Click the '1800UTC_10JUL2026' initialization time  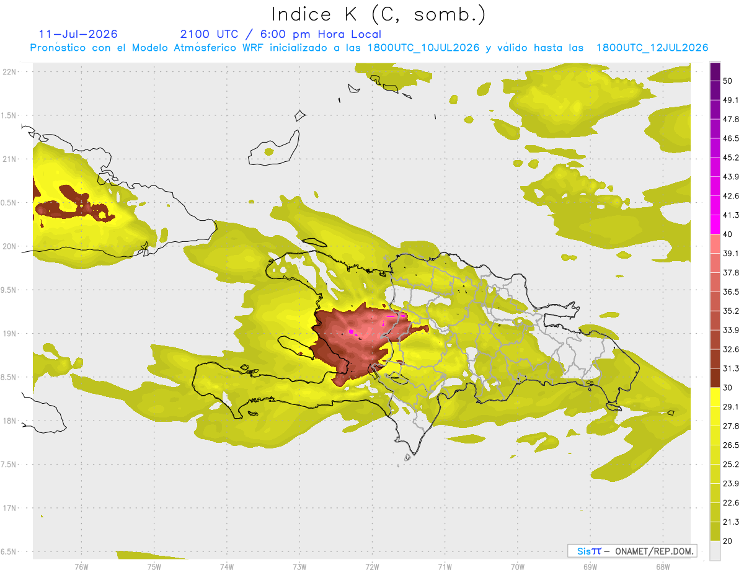pos(423,48)
